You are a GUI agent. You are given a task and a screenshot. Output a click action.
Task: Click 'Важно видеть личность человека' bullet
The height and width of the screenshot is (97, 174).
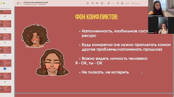tap(115, 58)
